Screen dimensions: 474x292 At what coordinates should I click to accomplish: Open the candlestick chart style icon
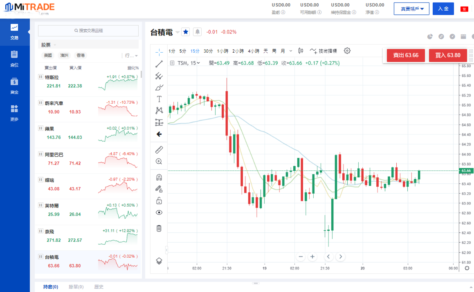(301, 51)
